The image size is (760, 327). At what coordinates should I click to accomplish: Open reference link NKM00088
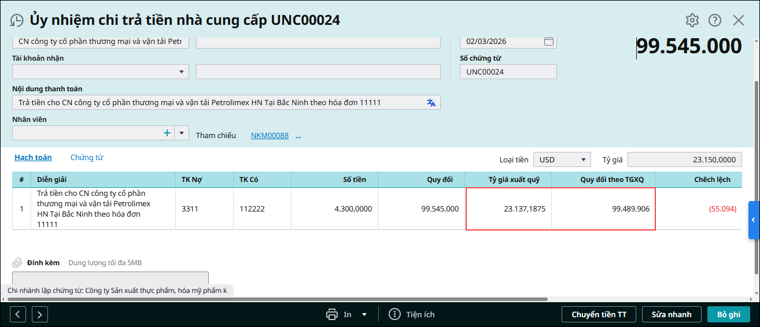270,135
